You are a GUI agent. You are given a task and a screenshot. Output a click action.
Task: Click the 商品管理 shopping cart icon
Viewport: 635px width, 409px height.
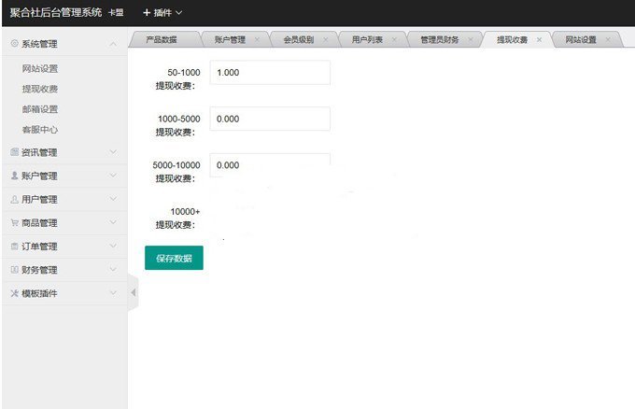pyautogui.click(x=14, y=223)
